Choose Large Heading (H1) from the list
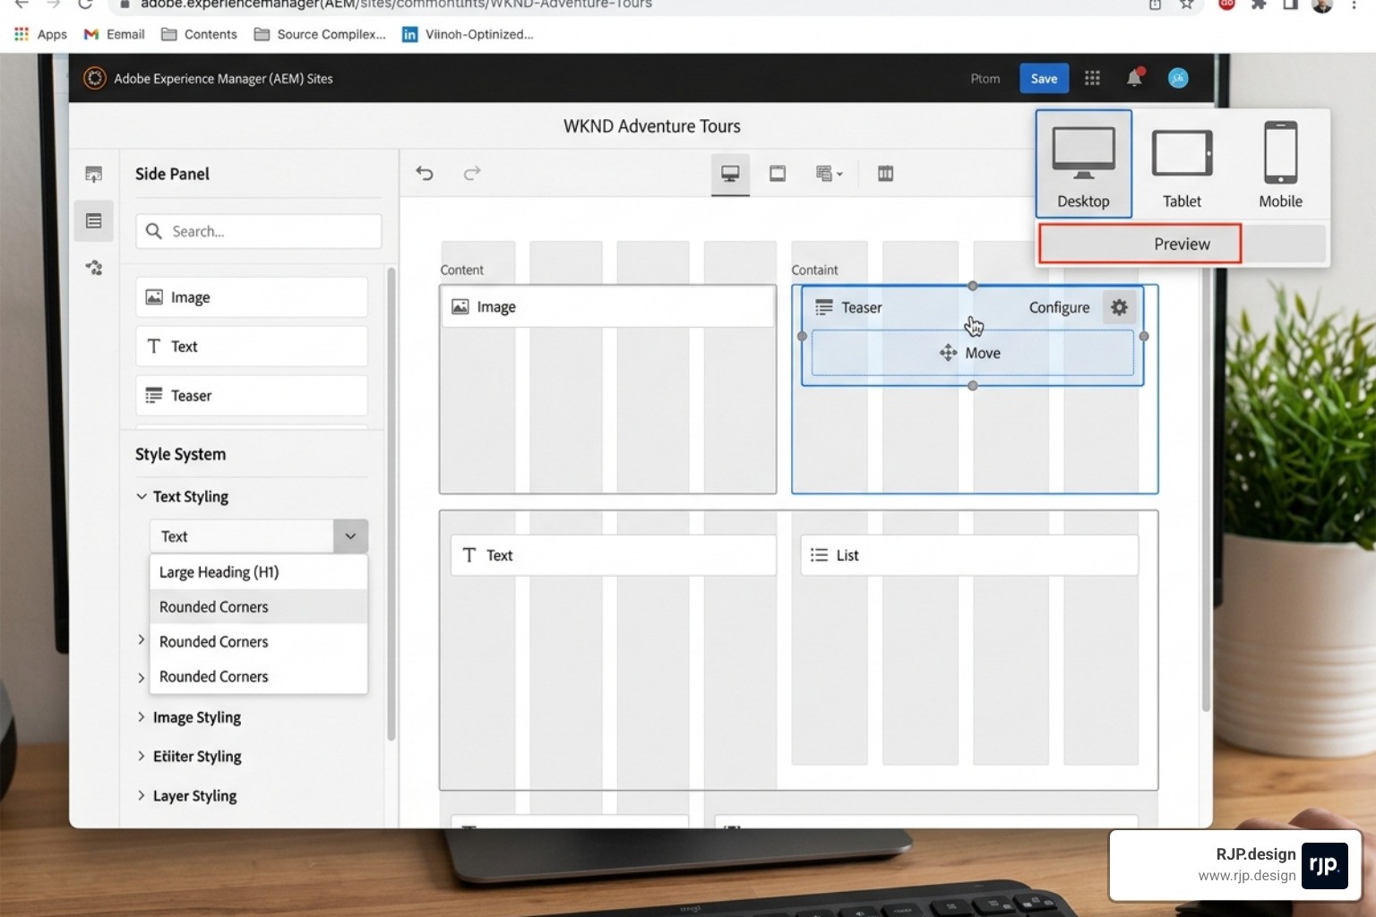This screenshot has width=1376, height=917. [258, 572]
